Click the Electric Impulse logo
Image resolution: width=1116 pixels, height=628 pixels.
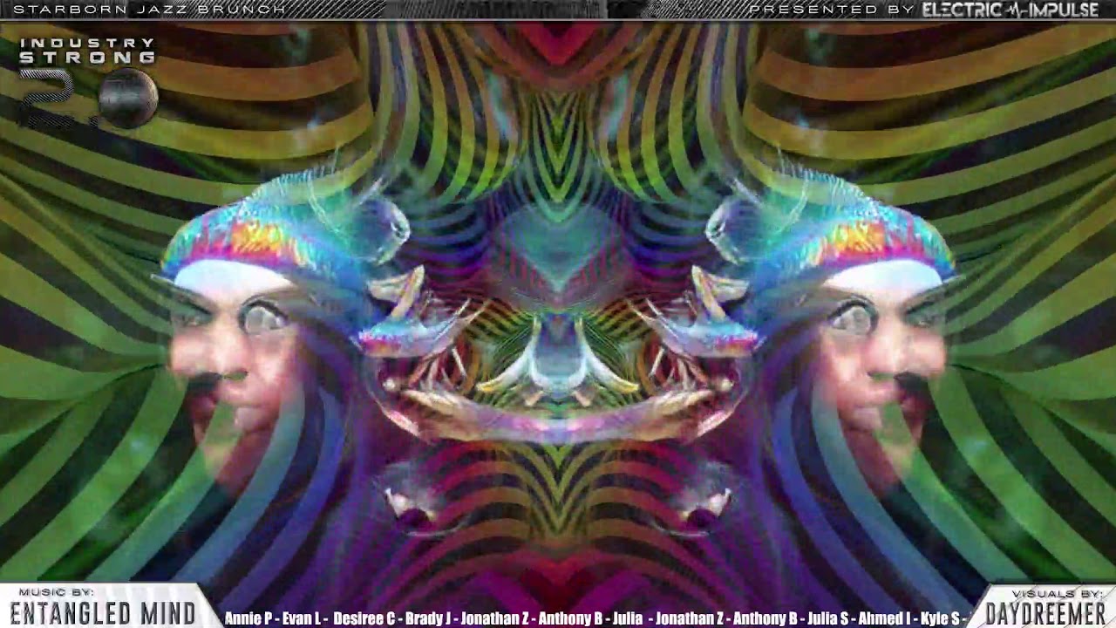pyautogui.click(x=1011, y=10)
